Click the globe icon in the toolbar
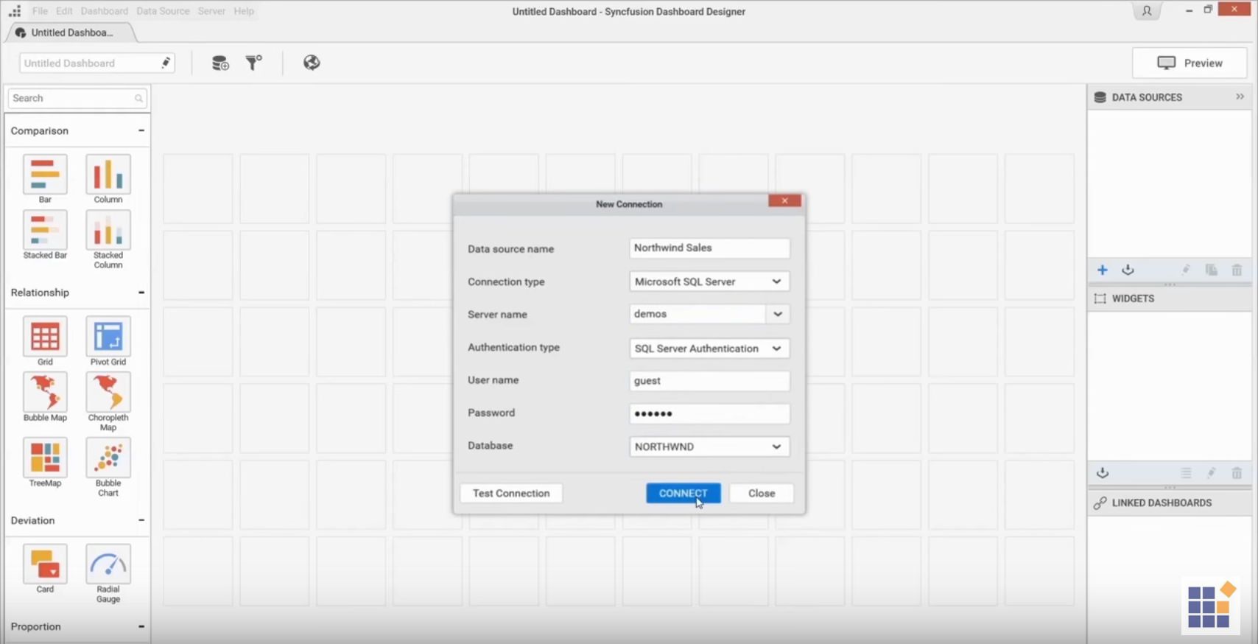Image resolution: width=1258 pixels, height=644 pixels. click(x=312, y=63)
